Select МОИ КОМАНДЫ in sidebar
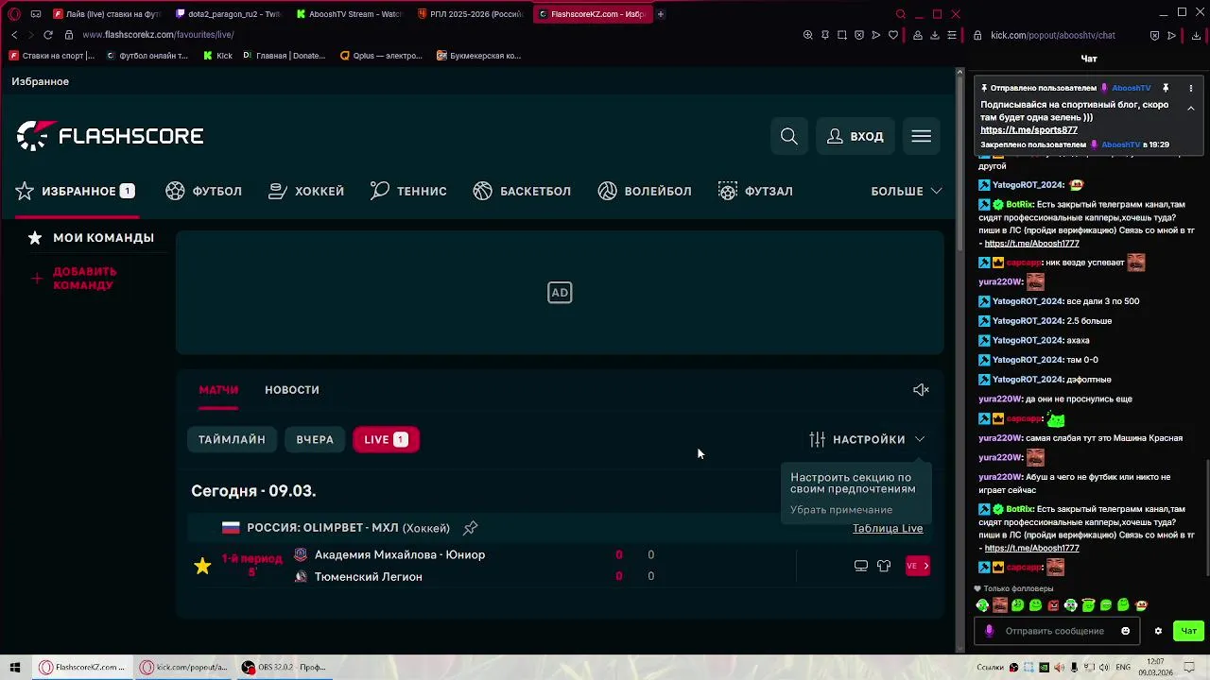This screenshot has height=680, width=1210. coord(92,238)
